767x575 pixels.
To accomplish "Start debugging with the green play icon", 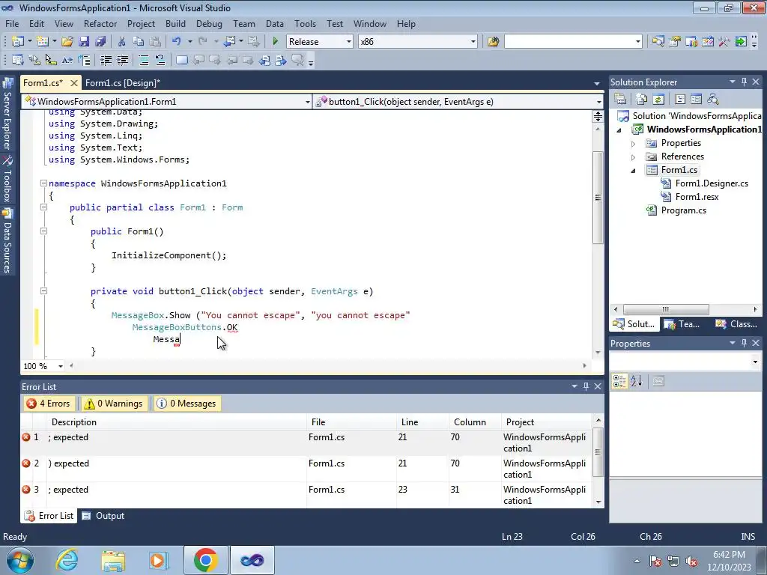I will [276, 42].
